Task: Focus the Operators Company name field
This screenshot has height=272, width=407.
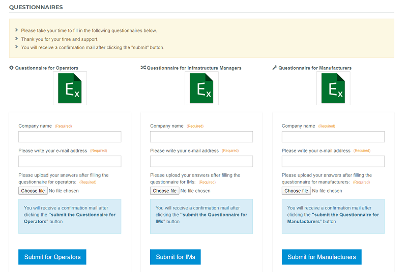Action: 70,137
